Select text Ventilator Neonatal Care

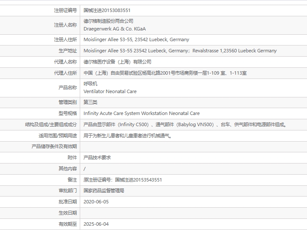[110, 91]
